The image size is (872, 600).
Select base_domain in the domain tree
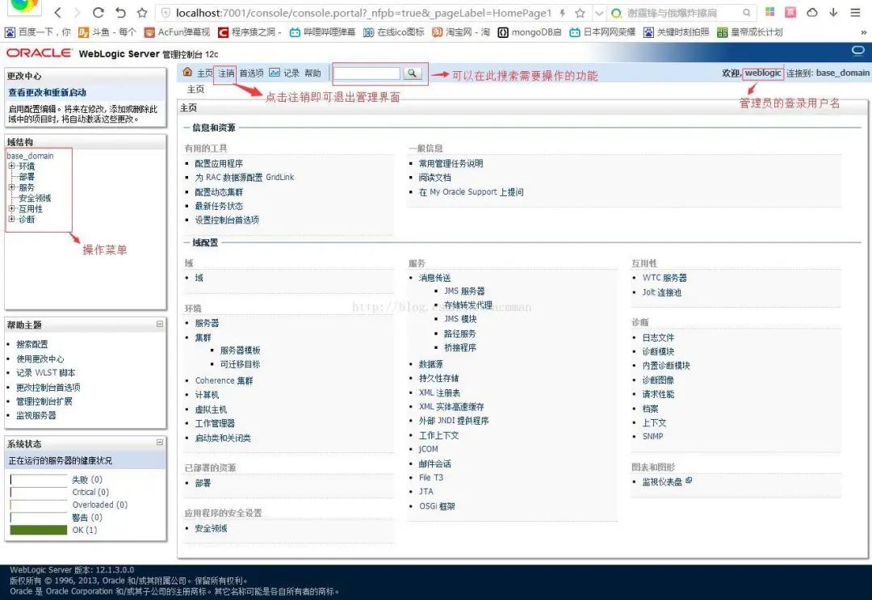tap(30, 156)
